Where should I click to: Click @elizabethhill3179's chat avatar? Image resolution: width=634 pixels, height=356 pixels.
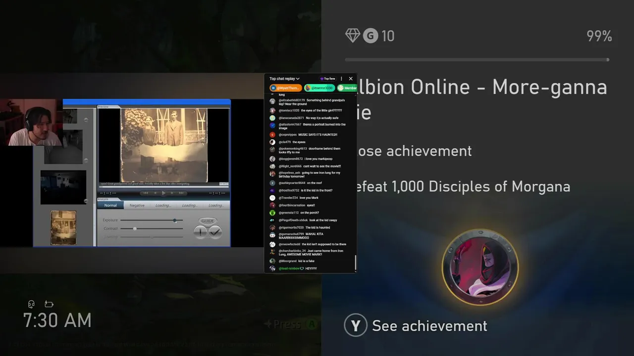tap(272, 101)
